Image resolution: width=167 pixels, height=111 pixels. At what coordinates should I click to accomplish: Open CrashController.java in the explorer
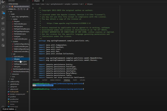[21, 46]
